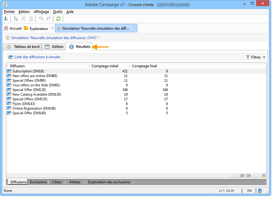Click the Explorateur folder icon
The height and width of the screenshot is (200, 275).
pos(26,28)
